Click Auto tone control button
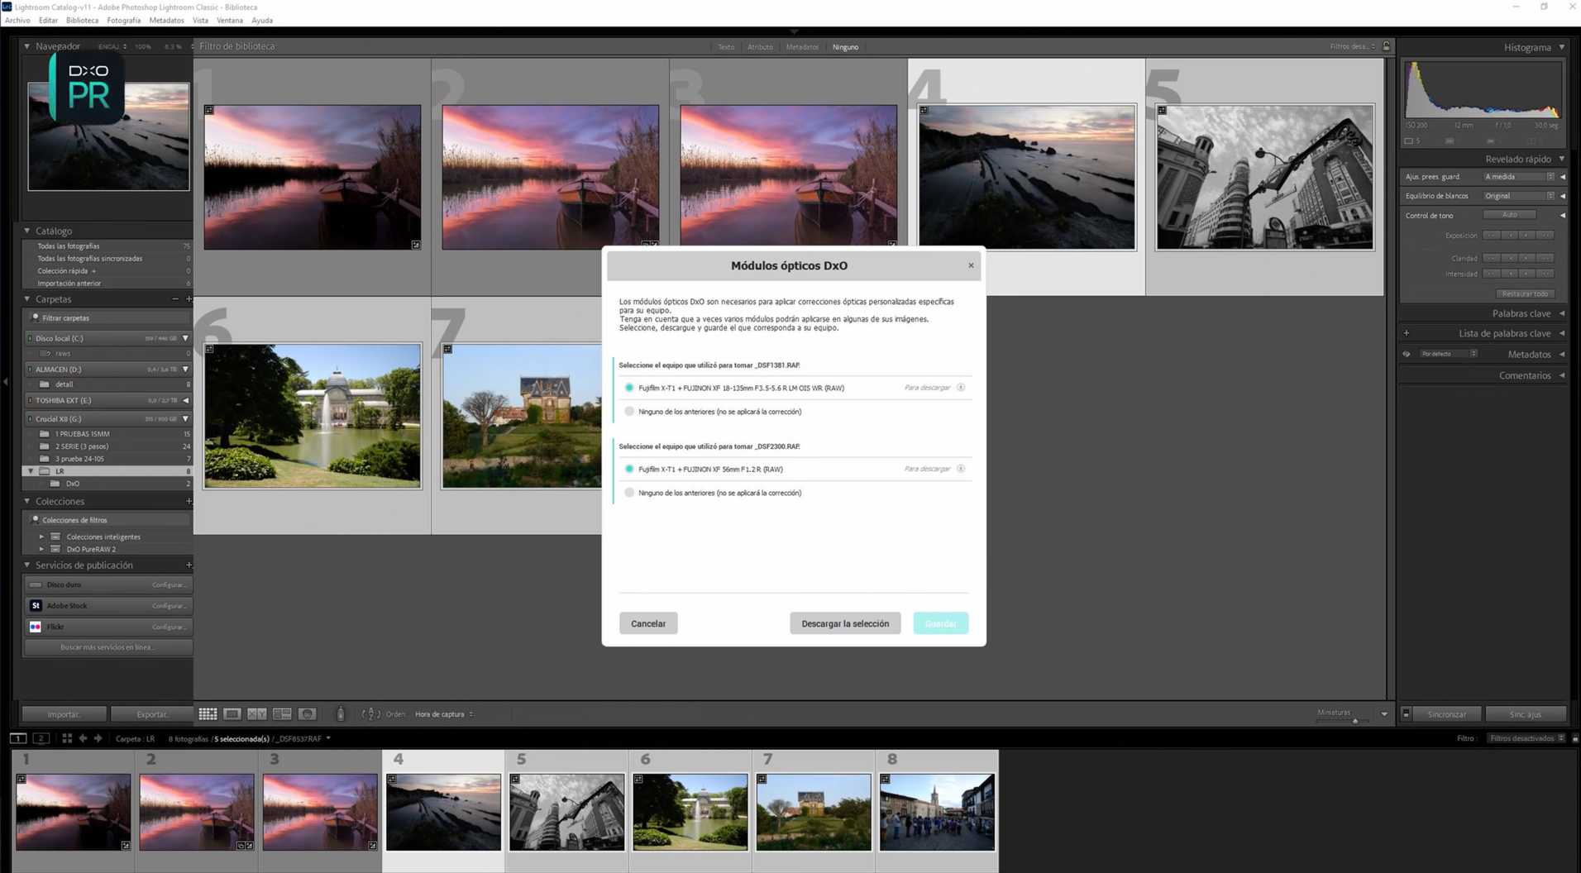Viewport: 1581px width, 873px height. 1509,215
